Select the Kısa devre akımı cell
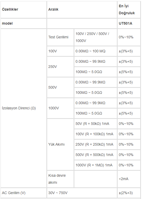Screen dimensions: 142x199 [x=60, y=179]
